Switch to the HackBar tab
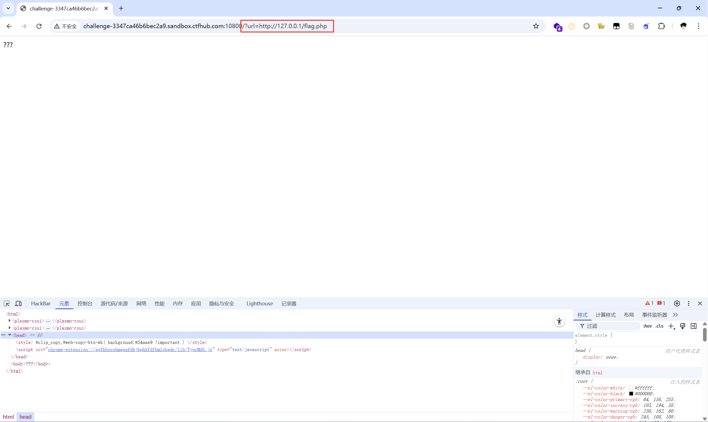Viewport: 708px width, 422px height. pyautogui.click(x=41, y=303)
